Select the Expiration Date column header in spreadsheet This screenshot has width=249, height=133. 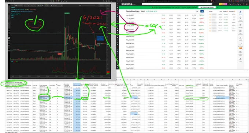(83, 85)
